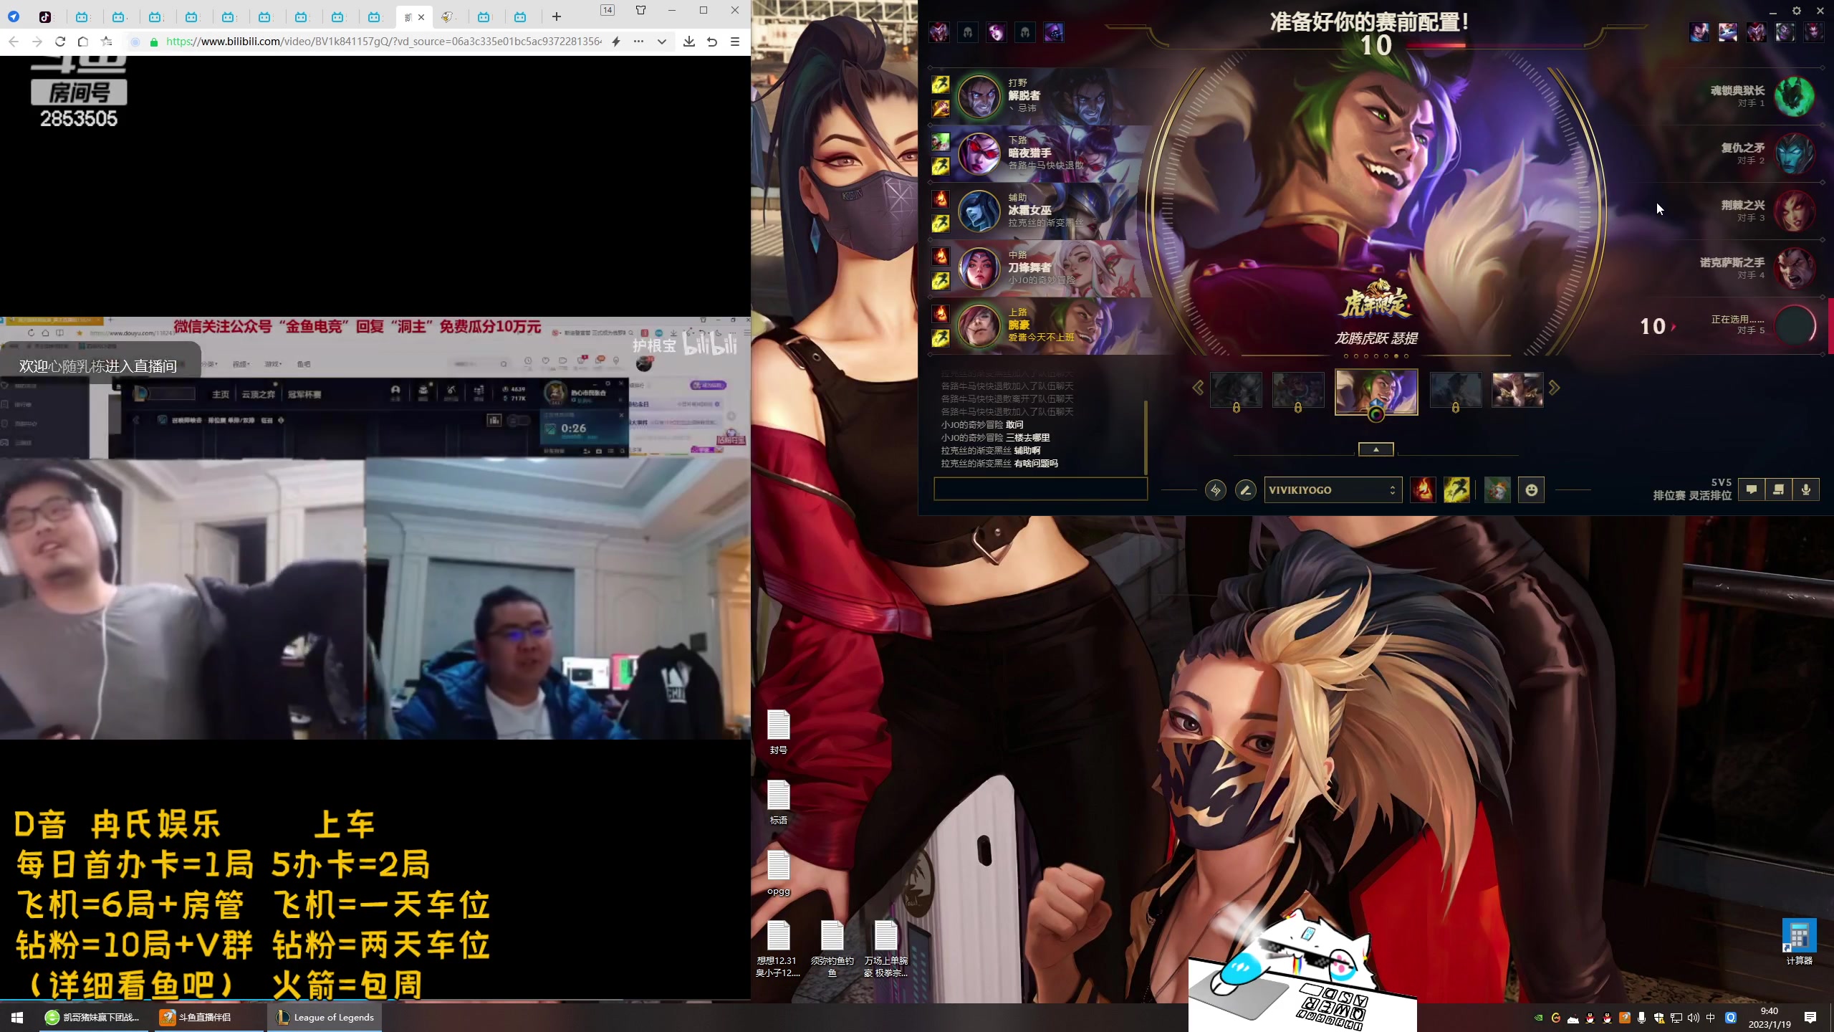
Task: Open the taskbar clock 9:40
Action: [x=1770, y=1018]
